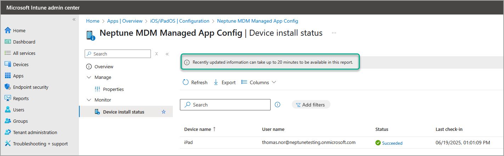
Task: Click the Reports sidebar icon
Action: [8, 98]
